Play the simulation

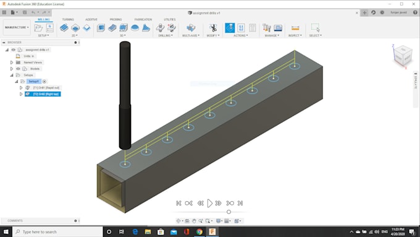coord(210,203)
